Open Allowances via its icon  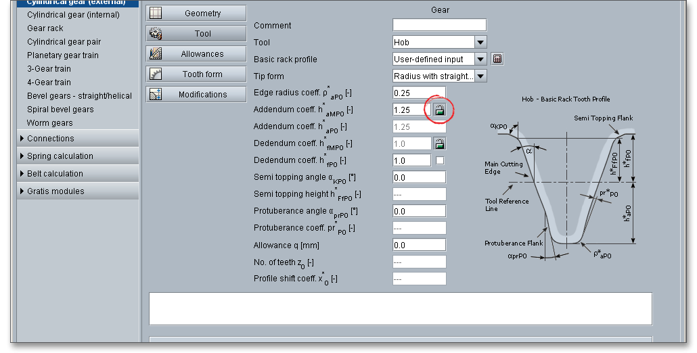coord(156,54)
